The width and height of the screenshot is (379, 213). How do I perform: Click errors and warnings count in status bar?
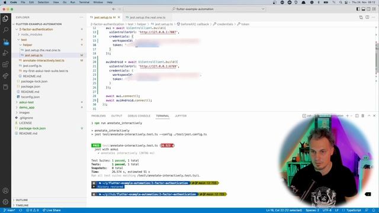(x=33, y=210)
